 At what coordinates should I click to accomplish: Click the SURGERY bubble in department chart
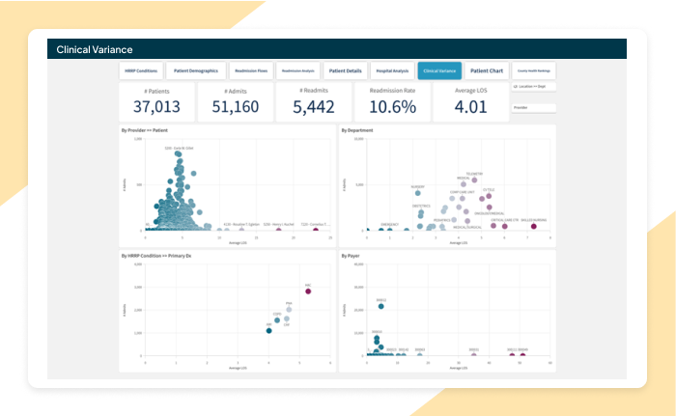[x=417, y=192]
